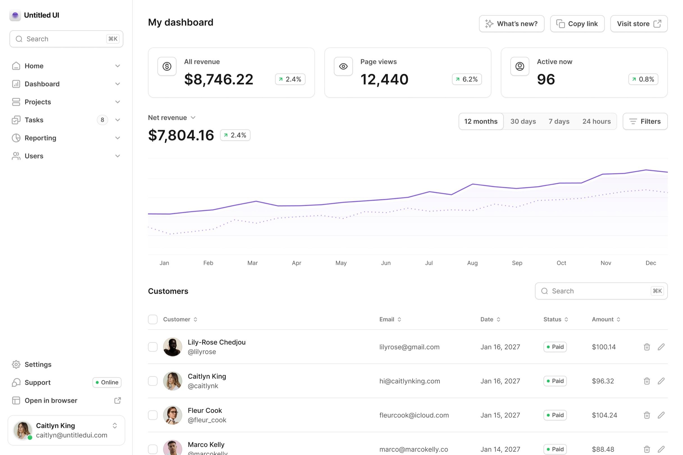This screenshot has height=455, width=683.
Task: Click the Page views eye icon
Action: (343, 67)
